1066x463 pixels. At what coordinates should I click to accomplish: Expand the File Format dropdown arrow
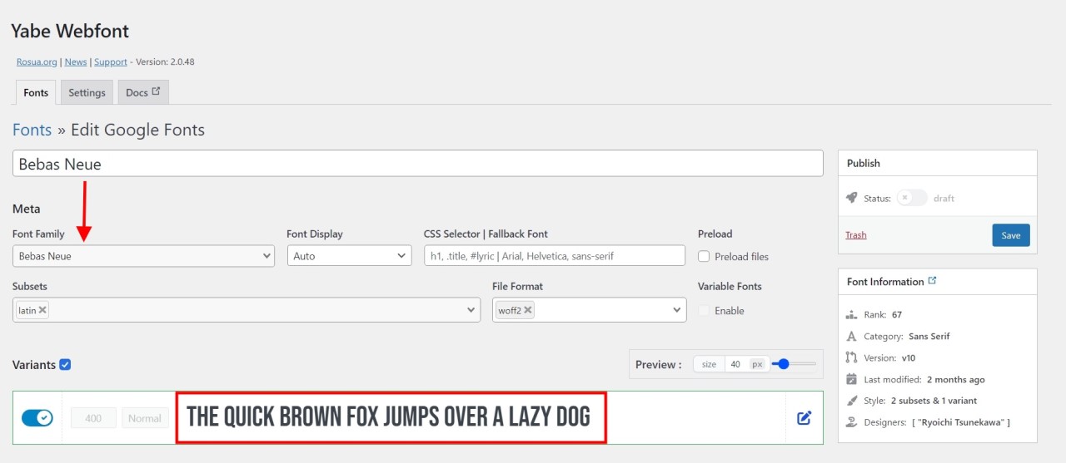[676, 310]
